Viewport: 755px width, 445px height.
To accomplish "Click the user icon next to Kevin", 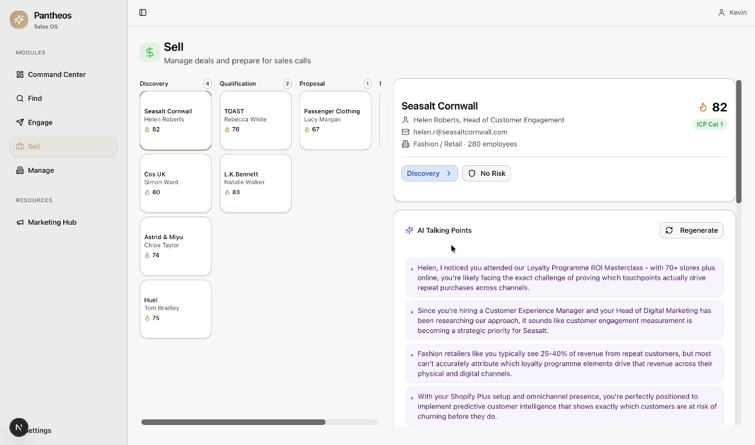I will 721,13.
